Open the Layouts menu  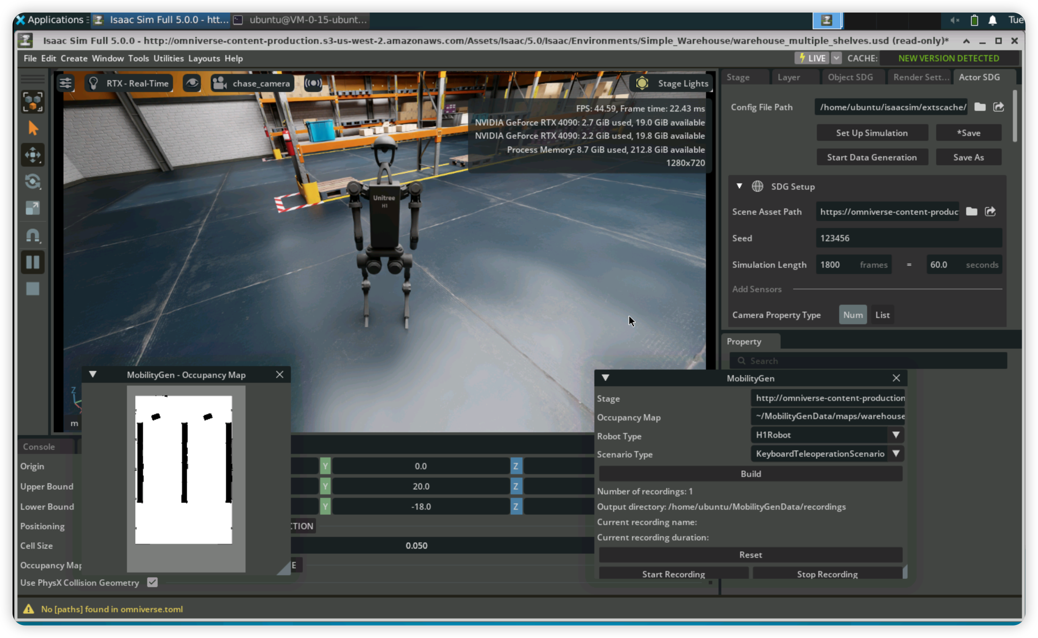click(x=204, y=58)
